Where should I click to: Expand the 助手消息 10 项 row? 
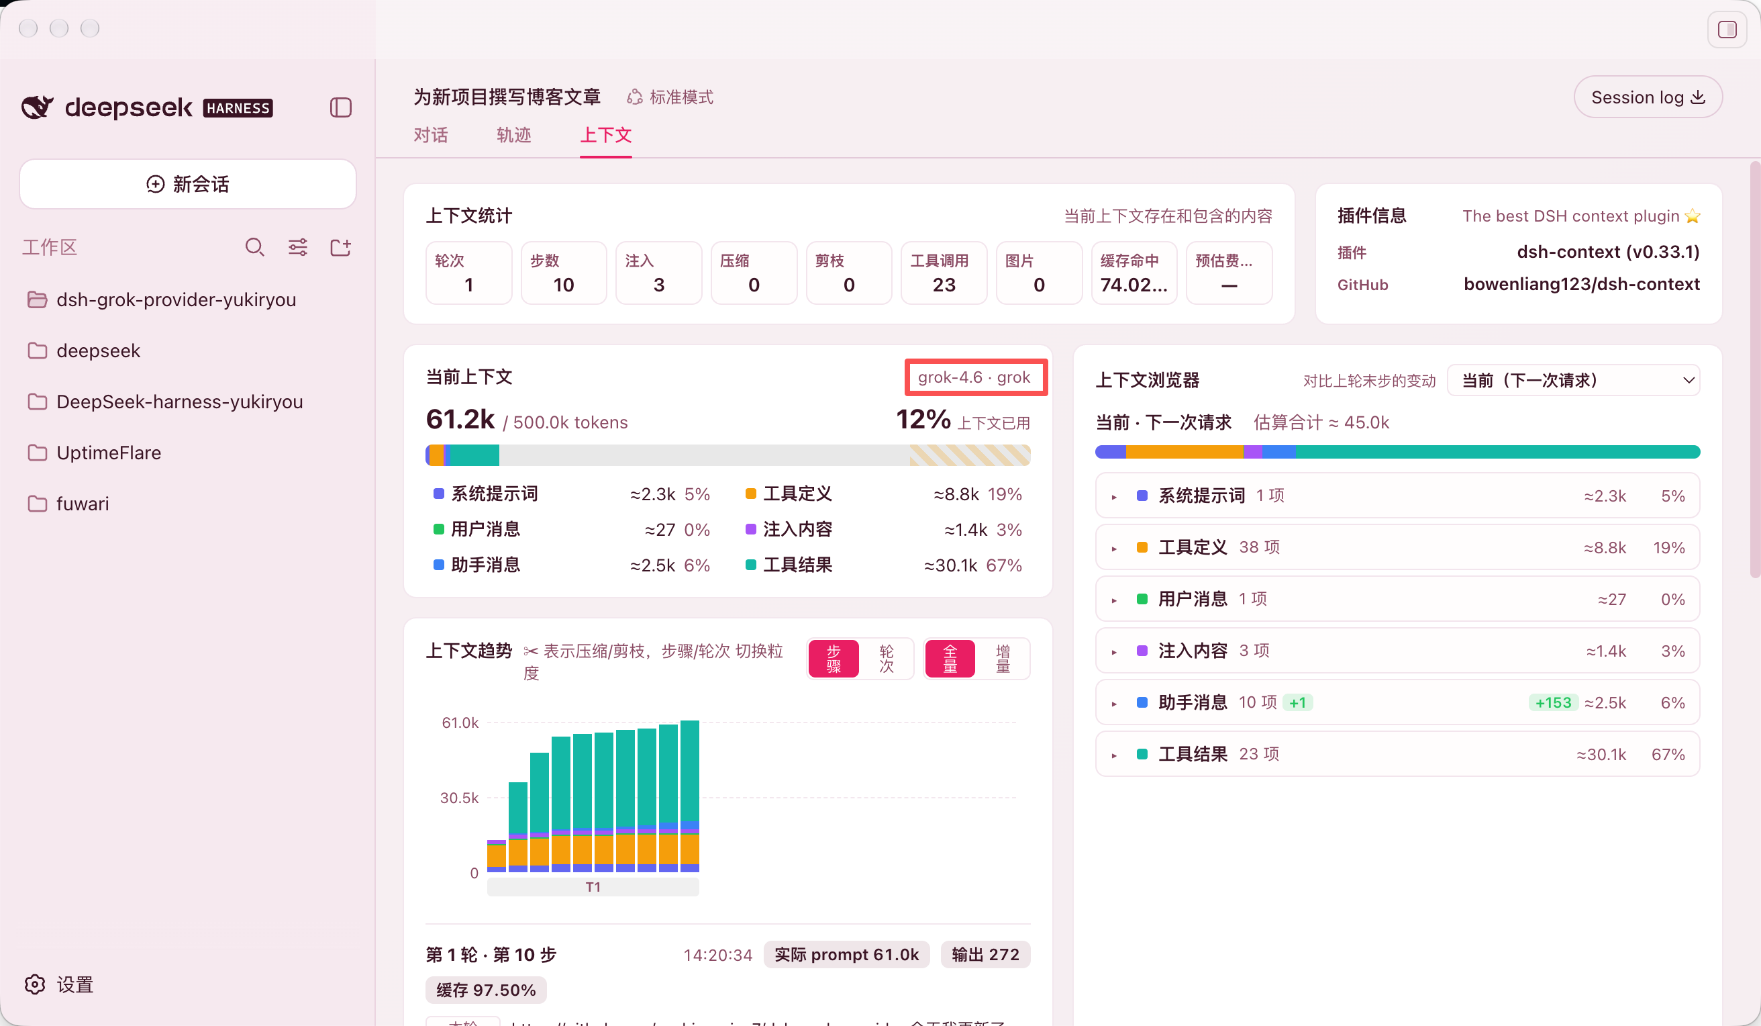tap(1398, 703)
